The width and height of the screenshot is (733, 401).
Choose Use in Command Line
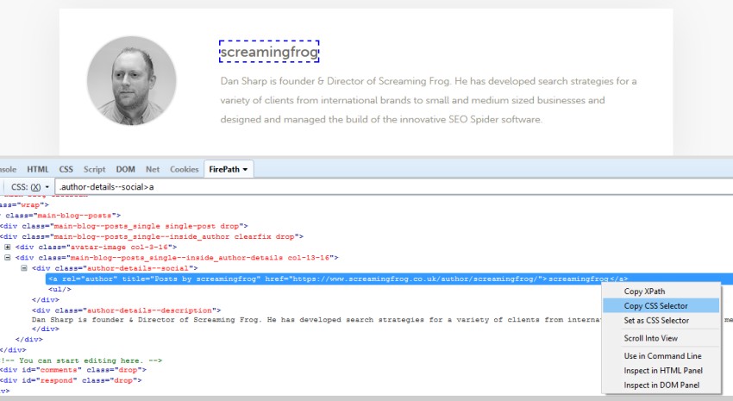[x=661, y=355]
